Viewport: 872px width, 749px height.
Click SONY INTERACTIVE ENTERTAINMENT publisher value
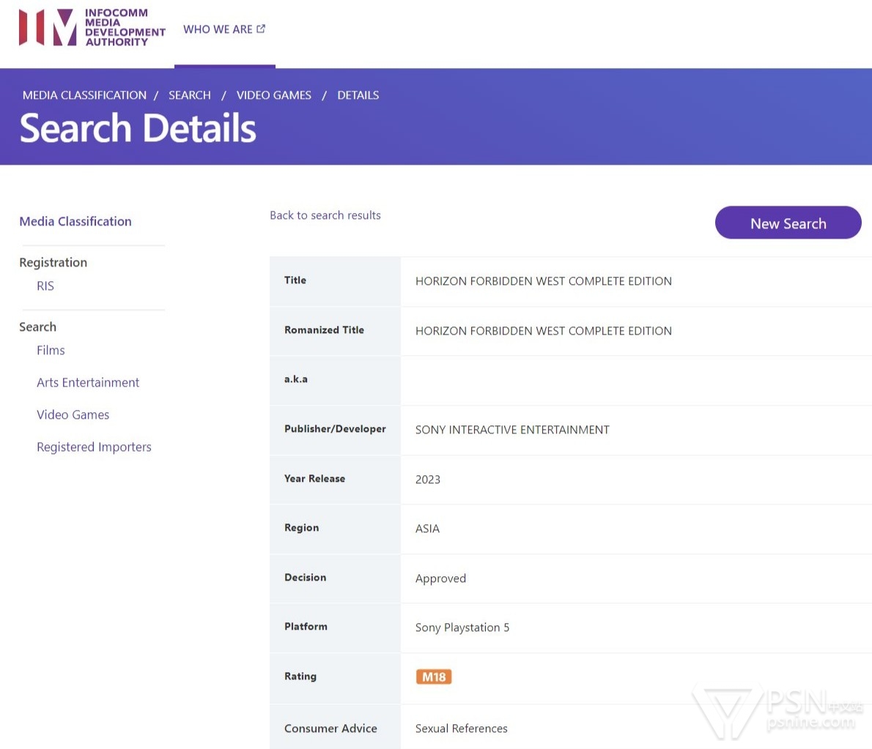point(512,430)
